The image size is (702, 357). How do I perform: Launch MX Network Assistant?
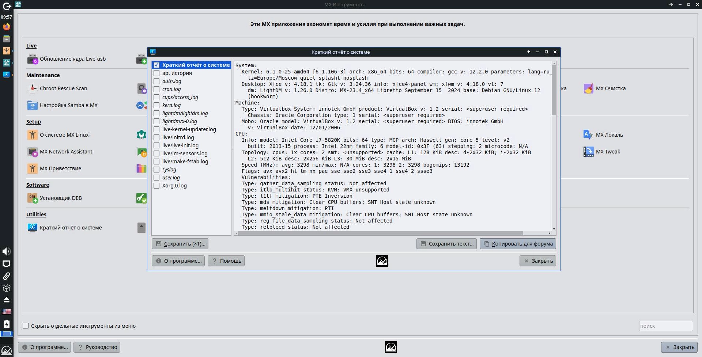[60, 152]
